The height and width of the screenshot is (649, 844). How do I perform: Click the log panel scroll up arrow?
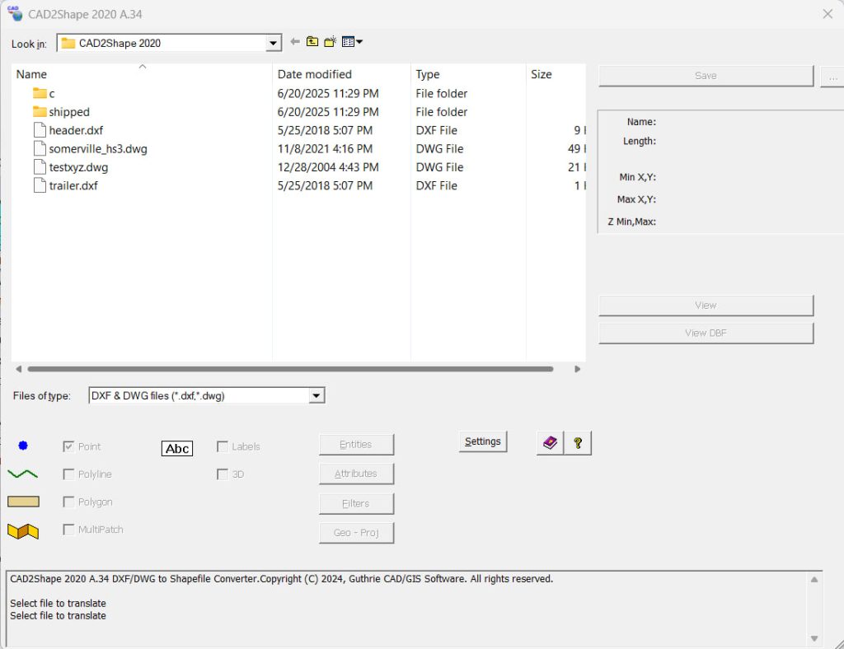point(814,580)
